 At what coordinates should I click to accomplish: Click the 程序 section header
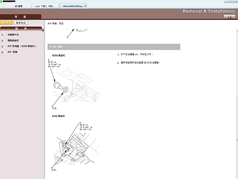(x=21, y=29)
